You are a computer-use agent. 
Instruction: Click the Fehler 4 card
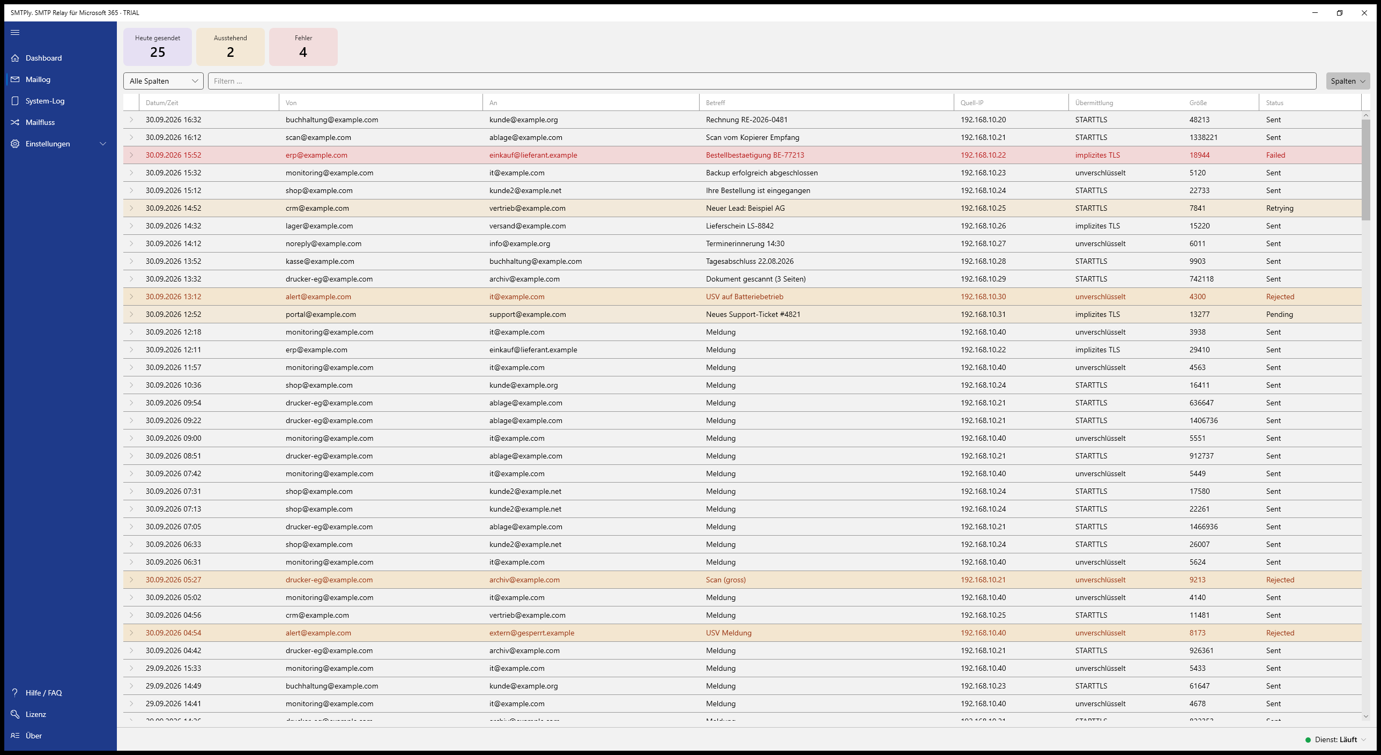click(303, 47)
